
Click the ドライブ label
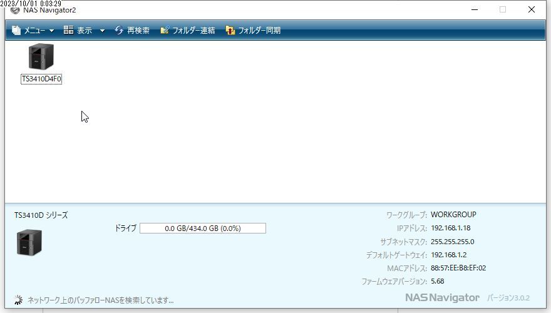pyautogui.click(x=125, y=228)
